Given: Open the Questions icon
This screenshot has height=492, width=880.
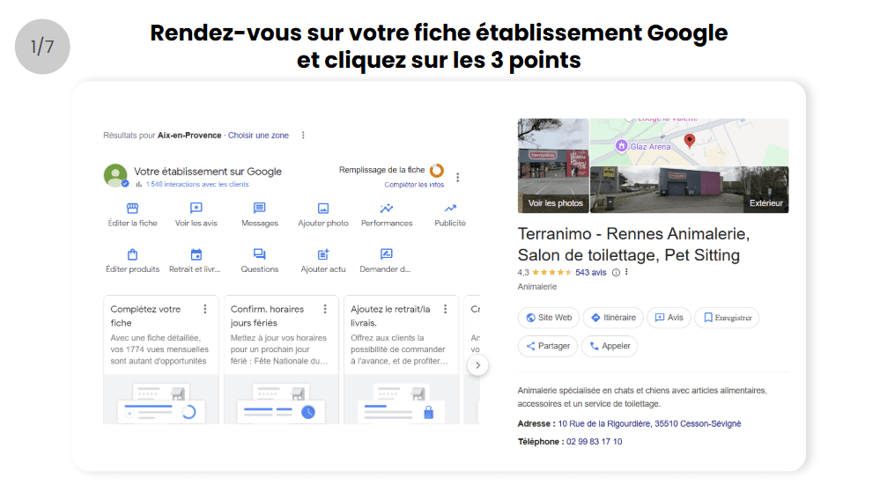Looking at the screenshot, I should [259, 254].
